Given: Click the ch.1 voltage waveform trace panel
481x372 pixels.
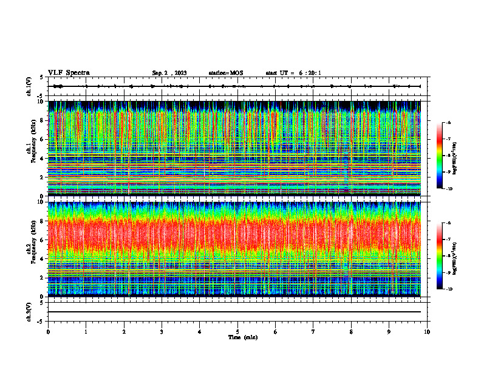Looking at the screenshot, I should click(237, 86).
